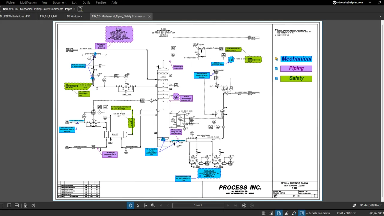Toggle document synchronization in the status bar
The image size is (384, 216).
[x=279, y=213]
